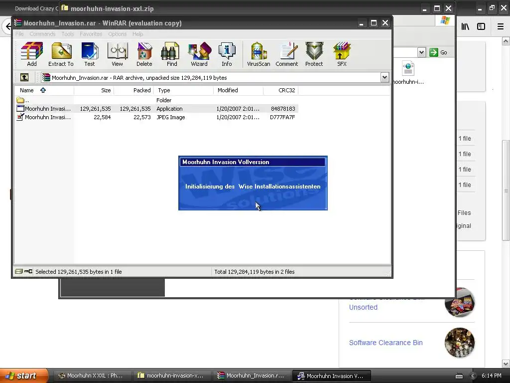The width and height of the screenshot is (510, 383).
Task: Open the Options menu in WinRAR
Action: [118, 34]
